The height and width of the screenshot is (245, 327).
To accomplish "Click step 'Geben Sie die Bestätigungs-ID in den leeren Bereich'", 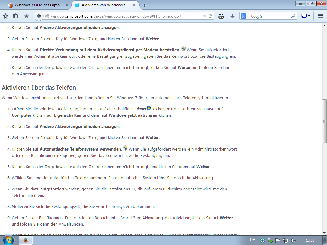I will coord(123,221).
